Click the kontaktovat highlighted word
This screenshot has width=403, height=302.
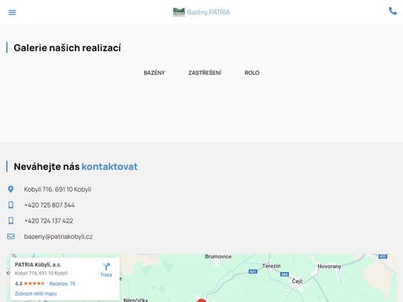[x=109, y=167]
